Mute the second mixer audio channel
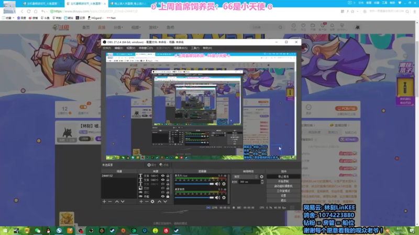This screenshot has width=419, height=235. (217, 198)
